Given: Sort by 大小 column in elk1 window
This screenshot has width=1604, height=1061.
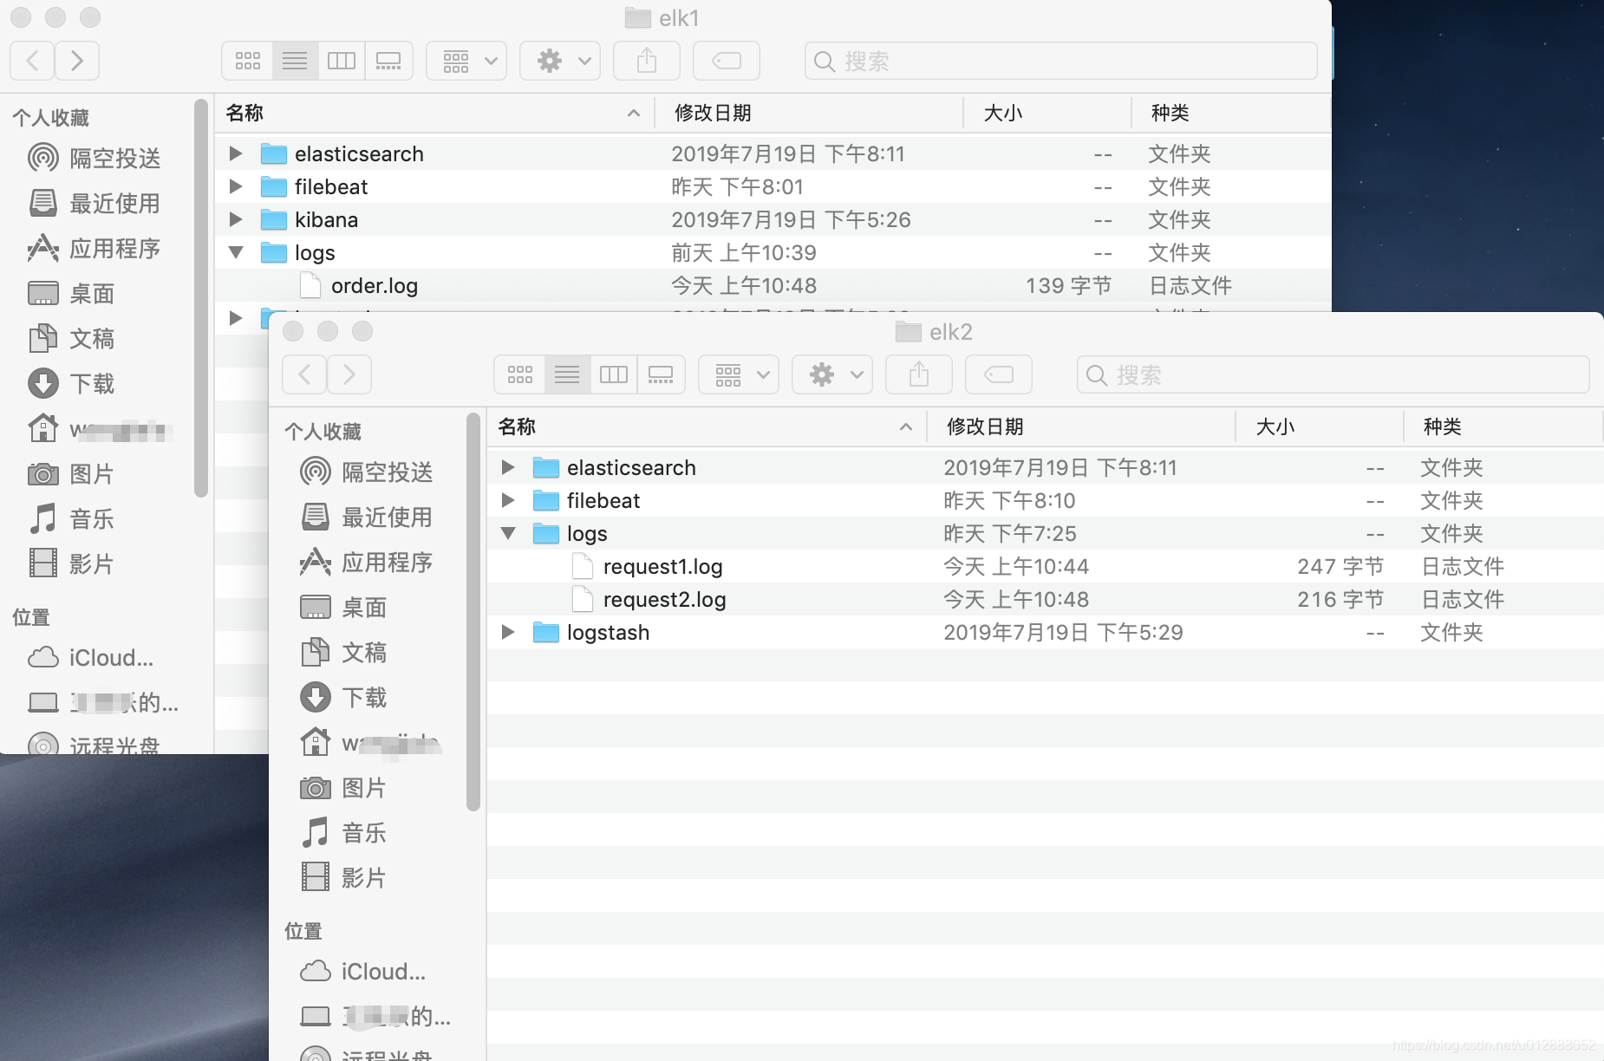Looking at the screenshot, I should coord(1047,113).
